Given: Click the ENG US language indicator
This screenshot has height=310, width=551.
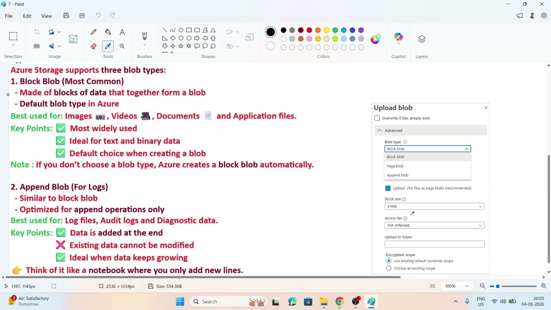Looking at the screenshot, I should [x=481, y=301].
